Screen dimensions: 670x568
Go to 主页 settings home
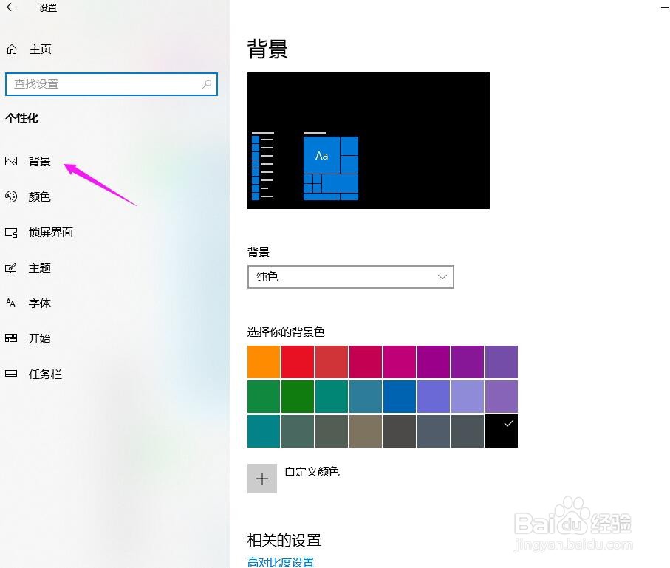40,49
